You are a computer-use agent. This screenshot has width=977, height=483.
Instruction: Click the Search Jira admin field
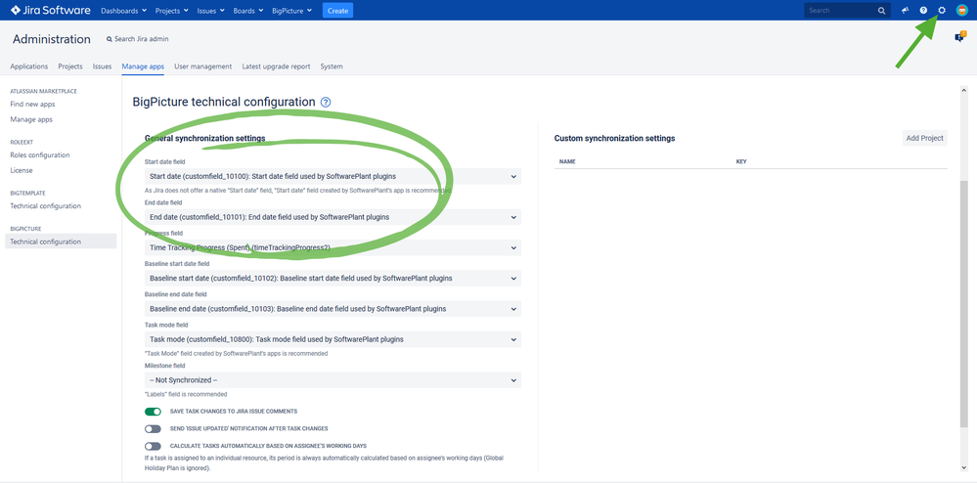pyautogui.click(x=138, y=39)
